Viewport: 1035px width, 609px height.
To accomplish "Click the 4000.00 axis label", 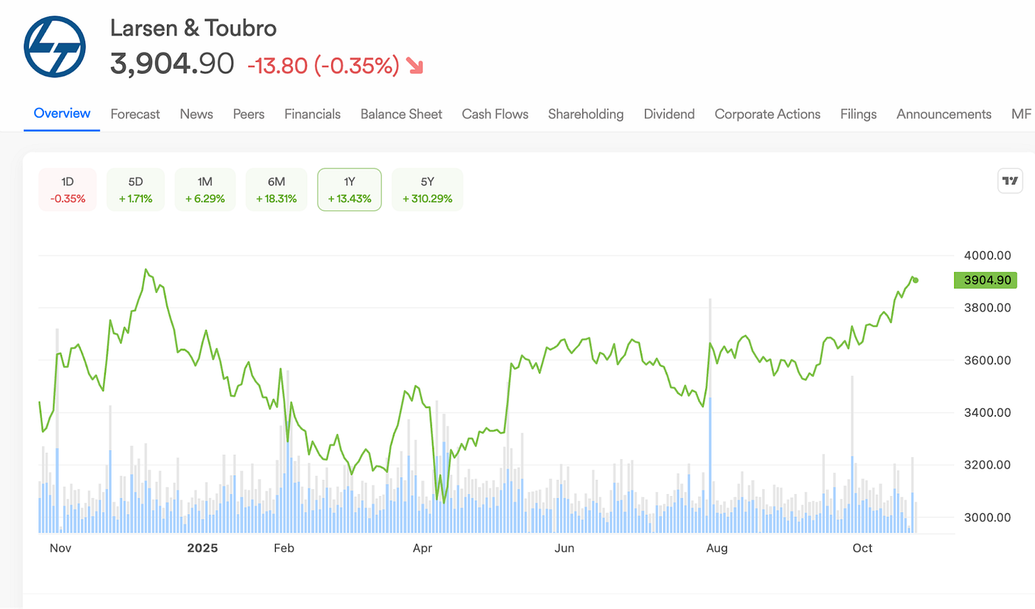I will [x=987, y=256].
